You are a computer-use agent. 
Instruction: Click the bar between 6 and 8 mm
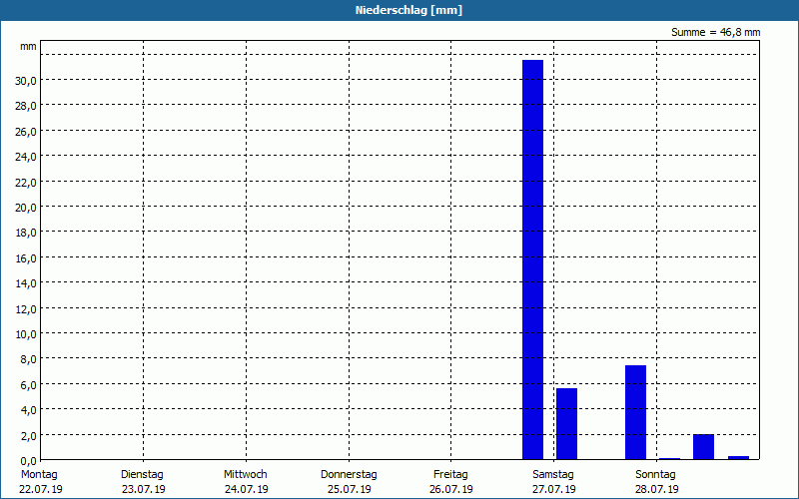click(635, 412)
